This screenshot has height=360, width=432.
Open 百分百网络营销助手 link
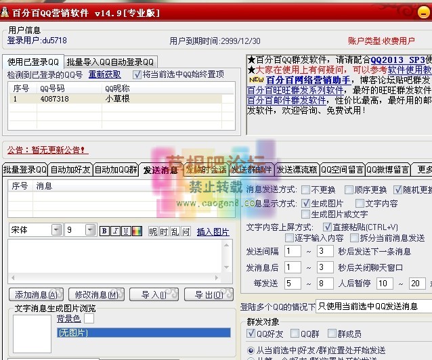[x=308, y=80]
